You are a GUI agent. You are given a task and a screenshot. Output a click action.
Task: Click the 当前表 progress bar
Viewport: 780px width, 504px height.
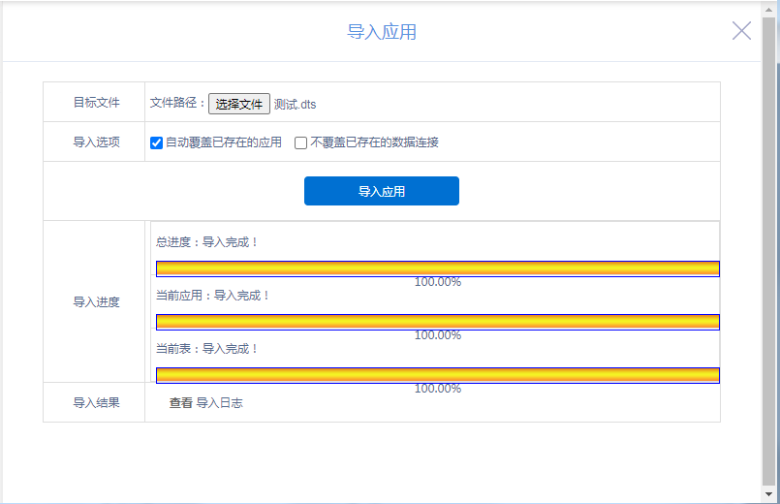(437, 375)
